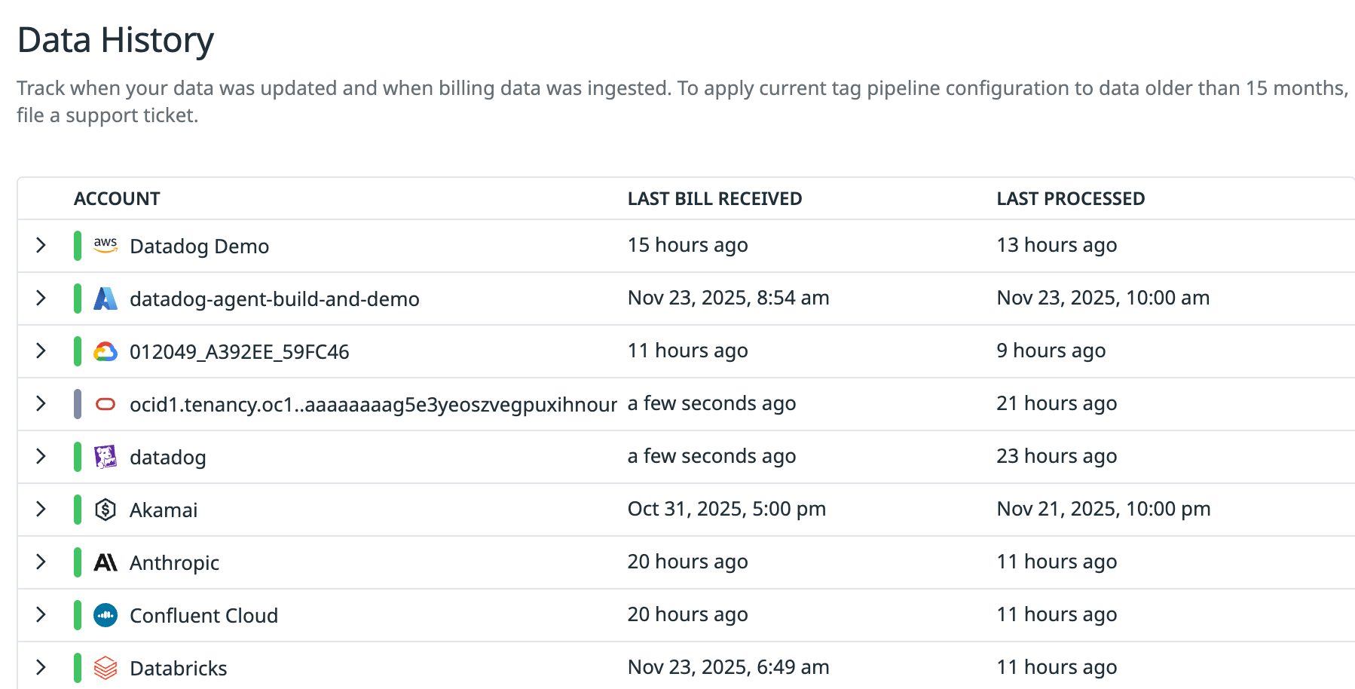This screenshot has height=689, width=1355.
Task: Expand the 012049_A392EE_59FC46 row
Action: tap(41, 351)
